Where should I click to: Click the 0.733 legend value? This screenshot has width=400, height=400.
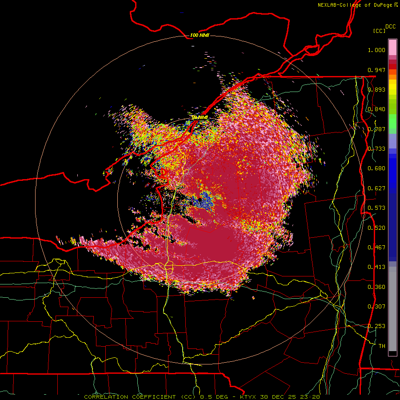[376, 149]
